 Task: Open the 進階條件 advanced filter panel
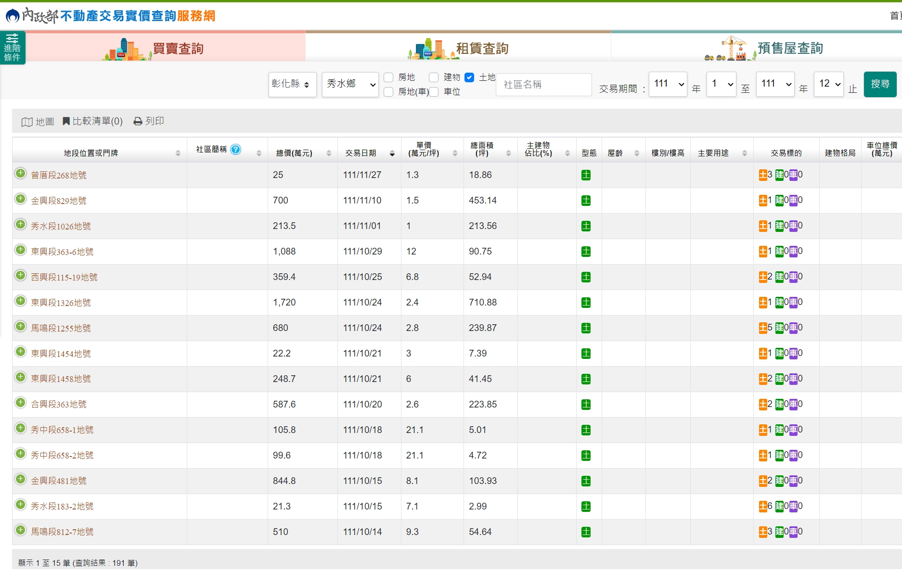(12, 47)
